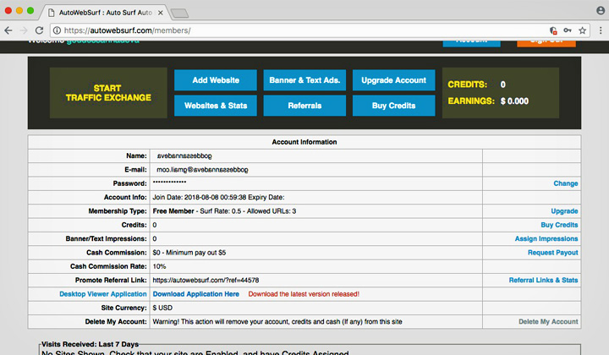Screen dimensions: 609x355
Task: Click the Upgrade membership link
Action: click(x=564, y=211)
